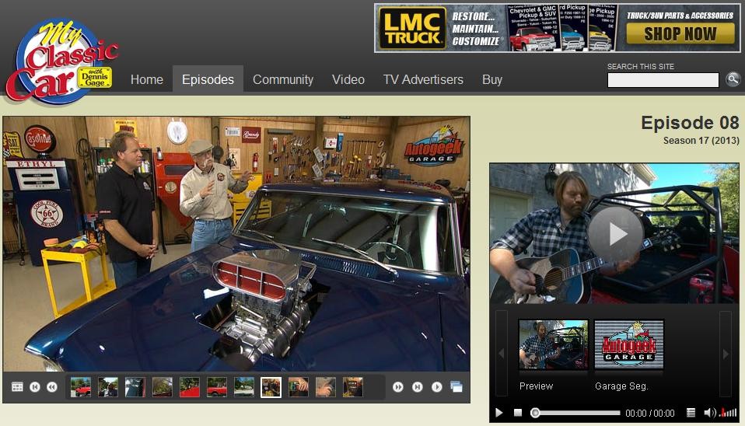Viewport: 745px width, 426px height.
Task: Select the Preview clip thumbnail
Action: [553, 345]
